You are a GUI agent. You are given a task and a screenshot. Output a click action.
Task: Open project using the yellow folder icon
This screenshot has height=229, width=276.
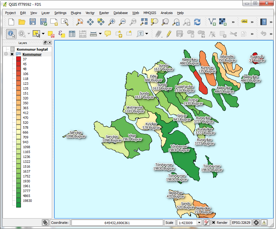click(x=22, y=22)
